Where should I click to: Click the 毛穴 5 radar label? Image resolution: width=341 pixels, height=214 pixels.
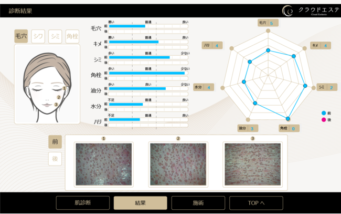click(268, 23)
